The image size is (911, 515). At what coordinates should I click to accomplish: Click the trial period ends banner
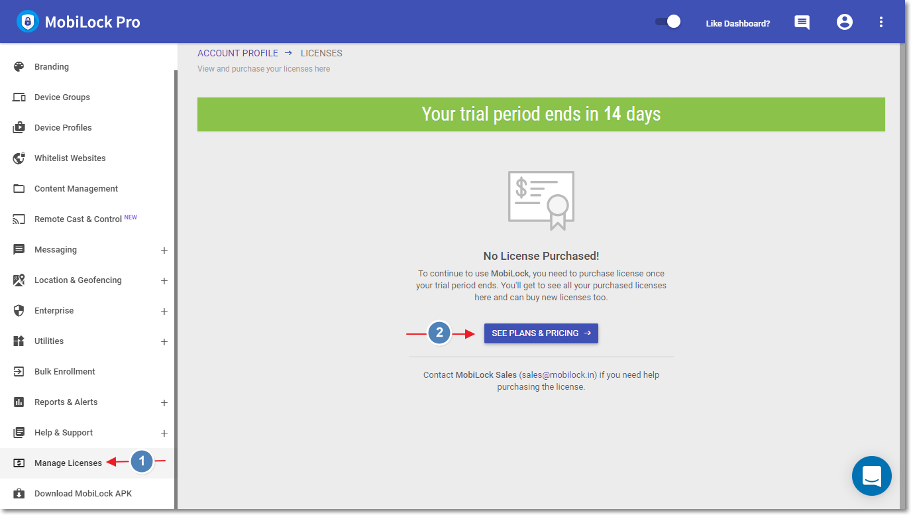tap(541, 114)
